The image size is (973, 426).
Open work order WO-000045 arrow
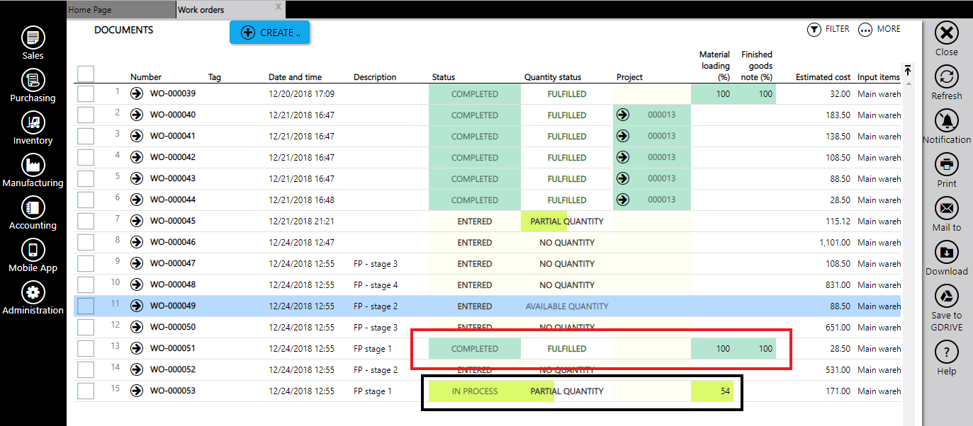point(137,221)
